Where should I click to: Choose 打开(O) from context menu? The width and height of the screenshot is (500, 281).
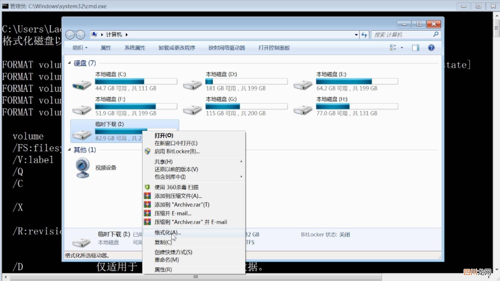(164, 135)
